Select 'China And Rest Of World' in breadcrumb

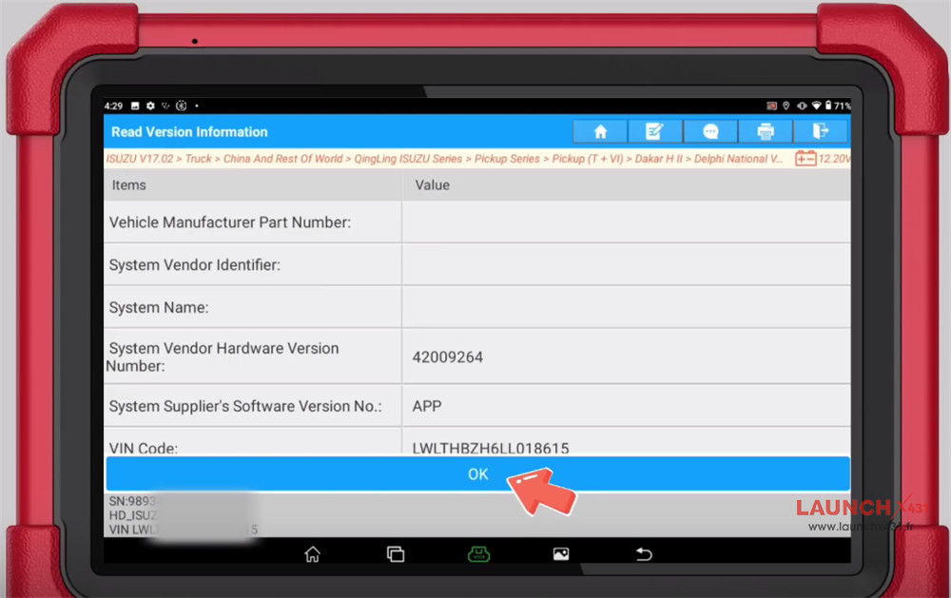283,159
